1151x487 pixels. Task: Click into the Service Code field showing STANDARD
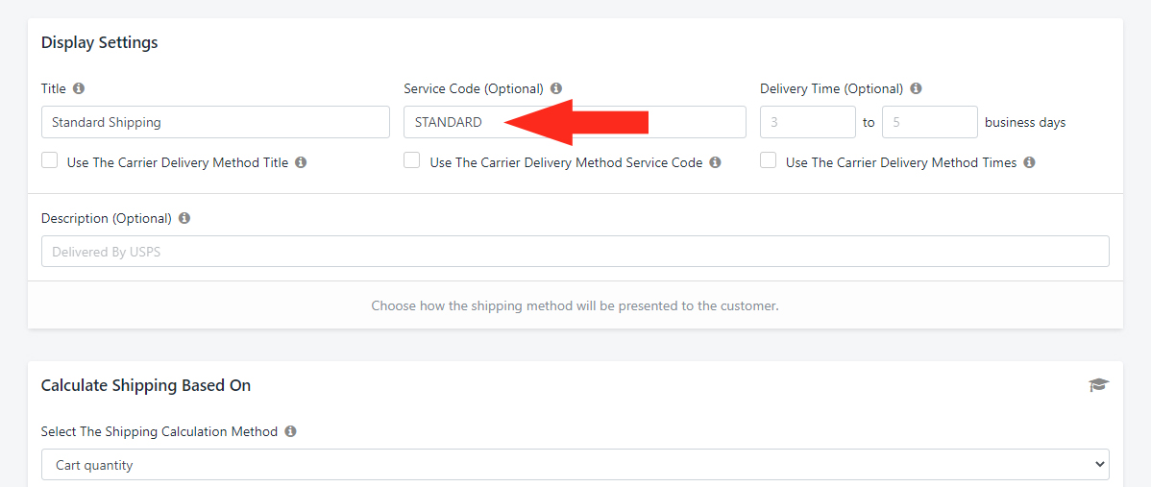(x=575, y=123)
